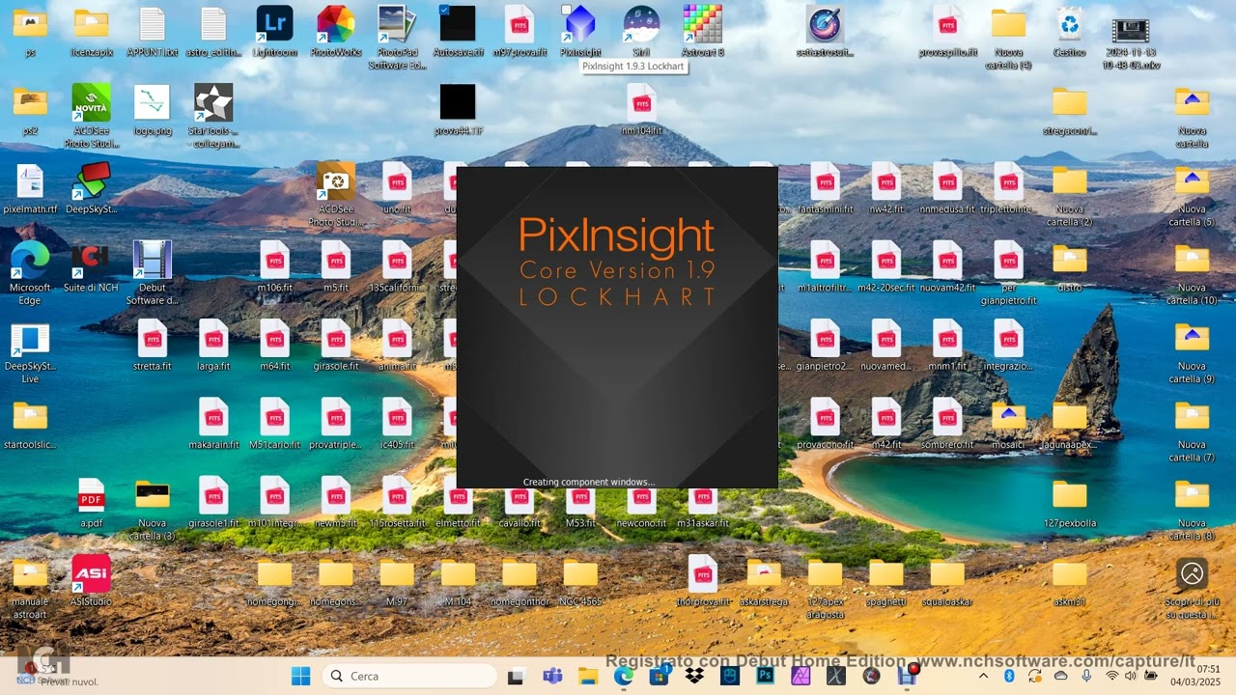Click the microphone tray icon
Screen dimensions: 1236x695
(x=1086, y=676)
